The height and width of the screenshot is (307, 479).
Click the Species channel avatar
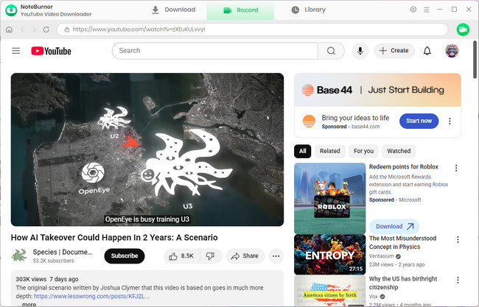(x=19, y=255)
